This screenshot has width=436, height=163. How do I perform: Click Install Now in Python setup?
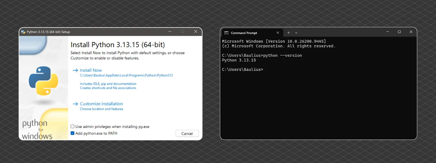pos(91,70)
